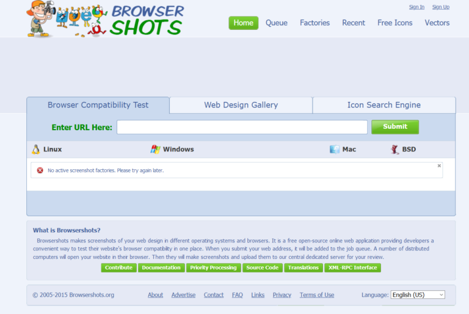Focus the Enter URL Here field

pos(242,127)
